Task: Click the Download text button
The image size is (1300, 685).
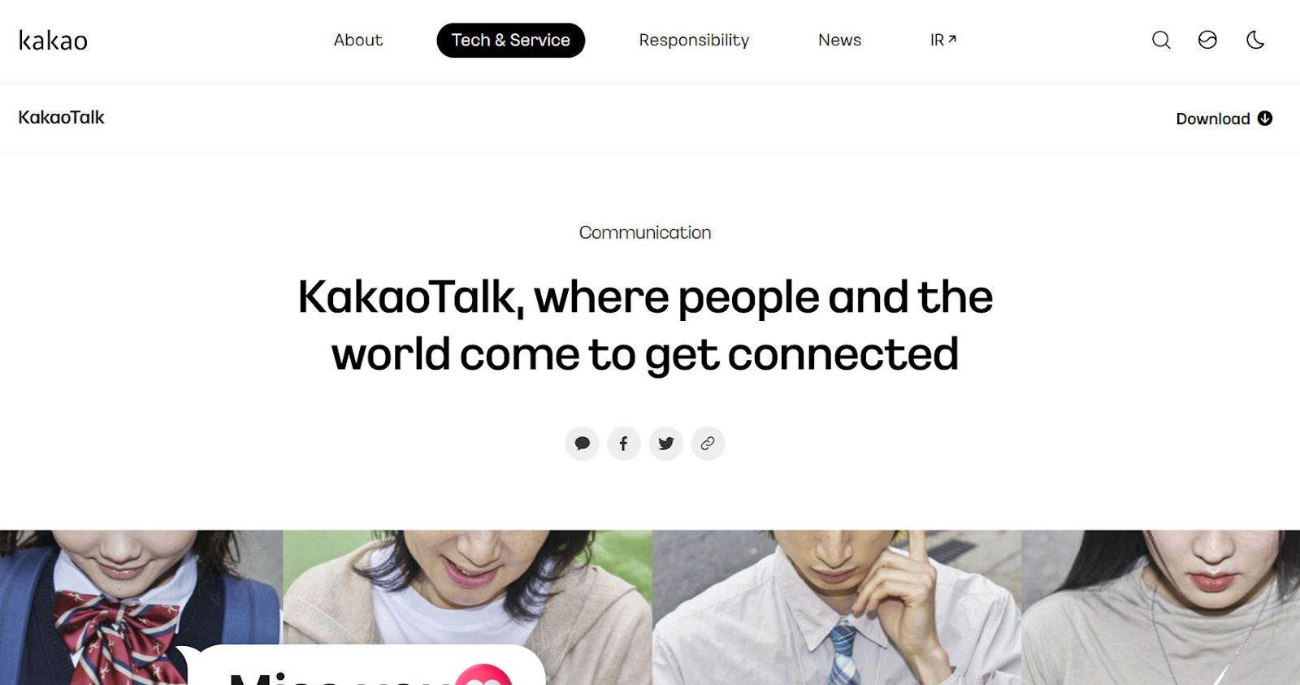Action: (1213, 119)
